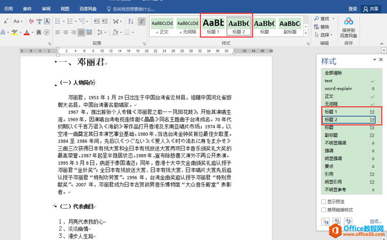The height and width of the screenshot is (240, 387).
Task: Open the Phonetic Guide (wén) tool
Action: pos(39,21)
